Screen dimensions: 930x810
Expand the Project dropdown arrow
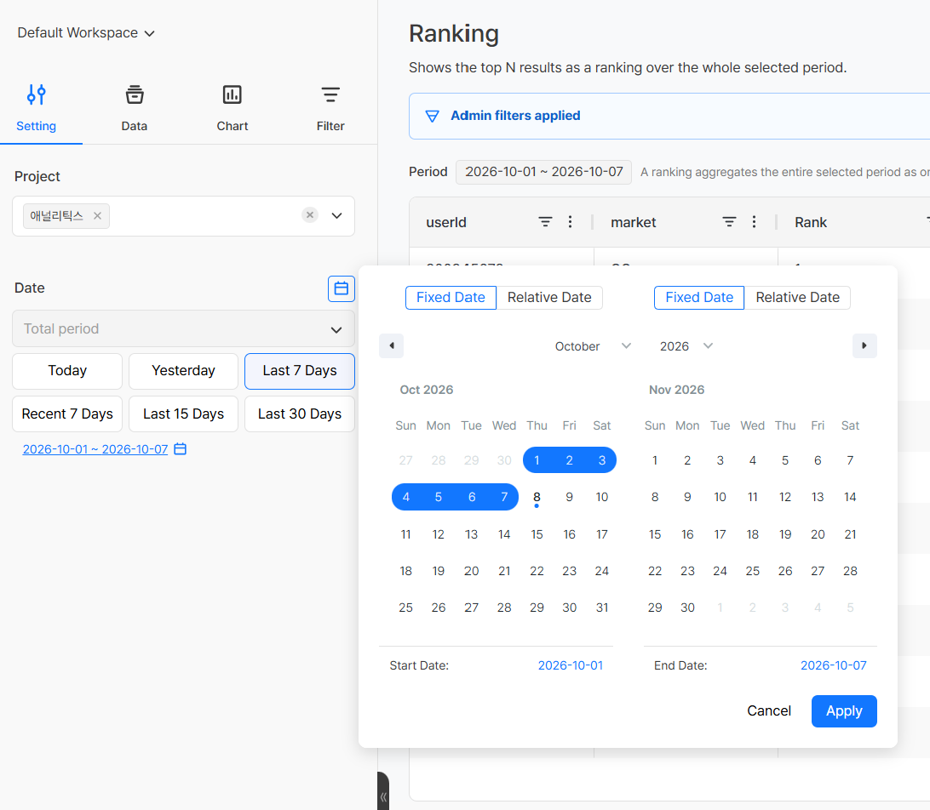click(336, 215)
